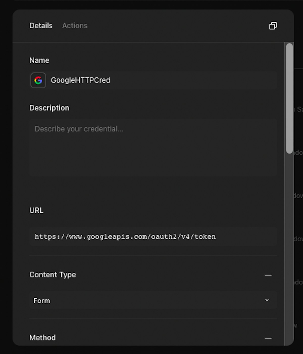Collapse the Method section via minus icon
The height and width of the screenshot is (354, 303).
[x=268, y=338]
